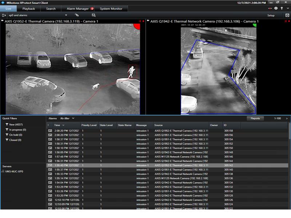The width and height of the screenshot is (291, 218).
Task: Click the page-with-magnifier icon in the toolbar
Action: pos(94,15)
